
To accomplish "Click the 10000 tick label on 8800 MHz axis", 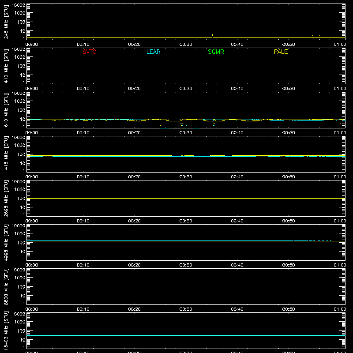I will coord(19,270).
